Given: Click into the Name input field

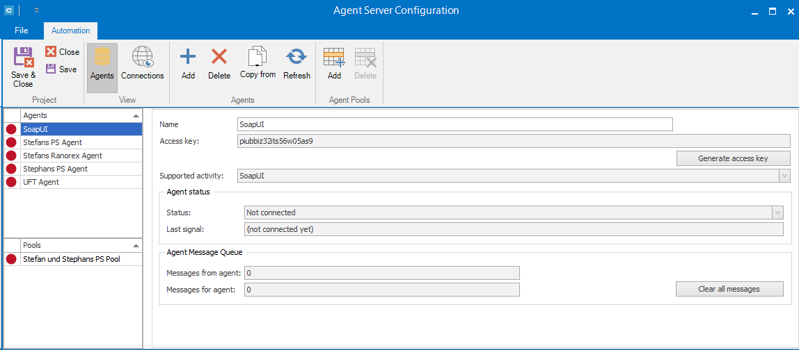Looking at the screenshot, I should click(454, 124).
